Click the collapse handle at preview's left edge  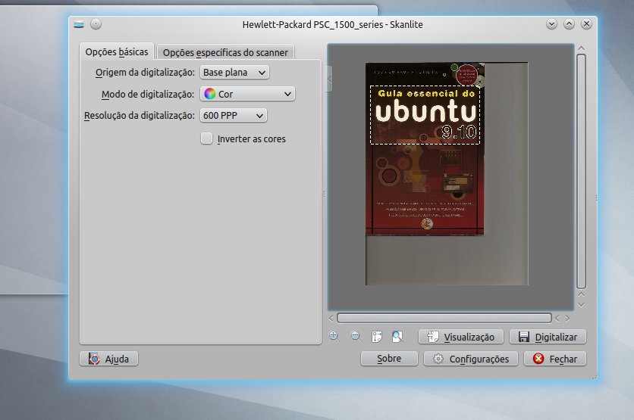click(330, 79)
